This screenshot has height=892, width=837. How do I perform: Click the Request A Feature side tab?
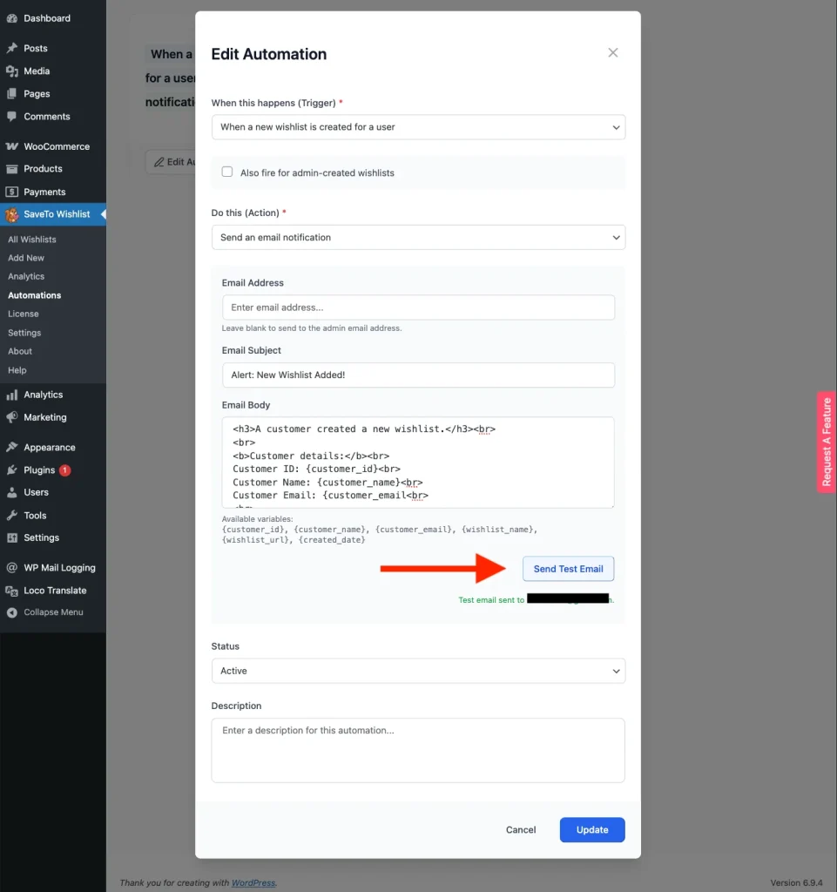pos(827,442)
